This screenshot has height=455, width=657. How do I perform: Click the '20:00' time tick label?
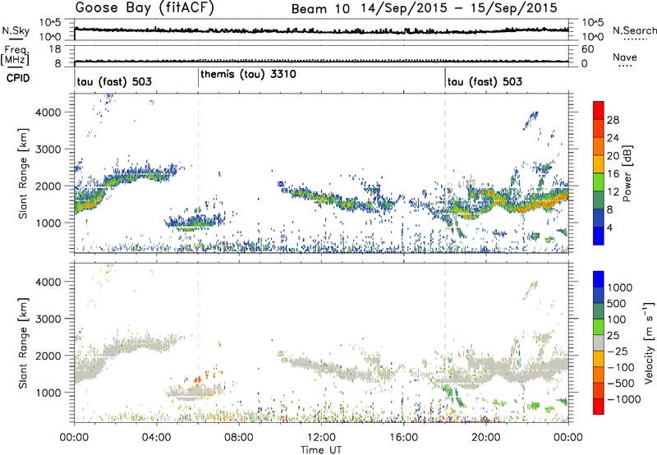[x=485, y=438]
